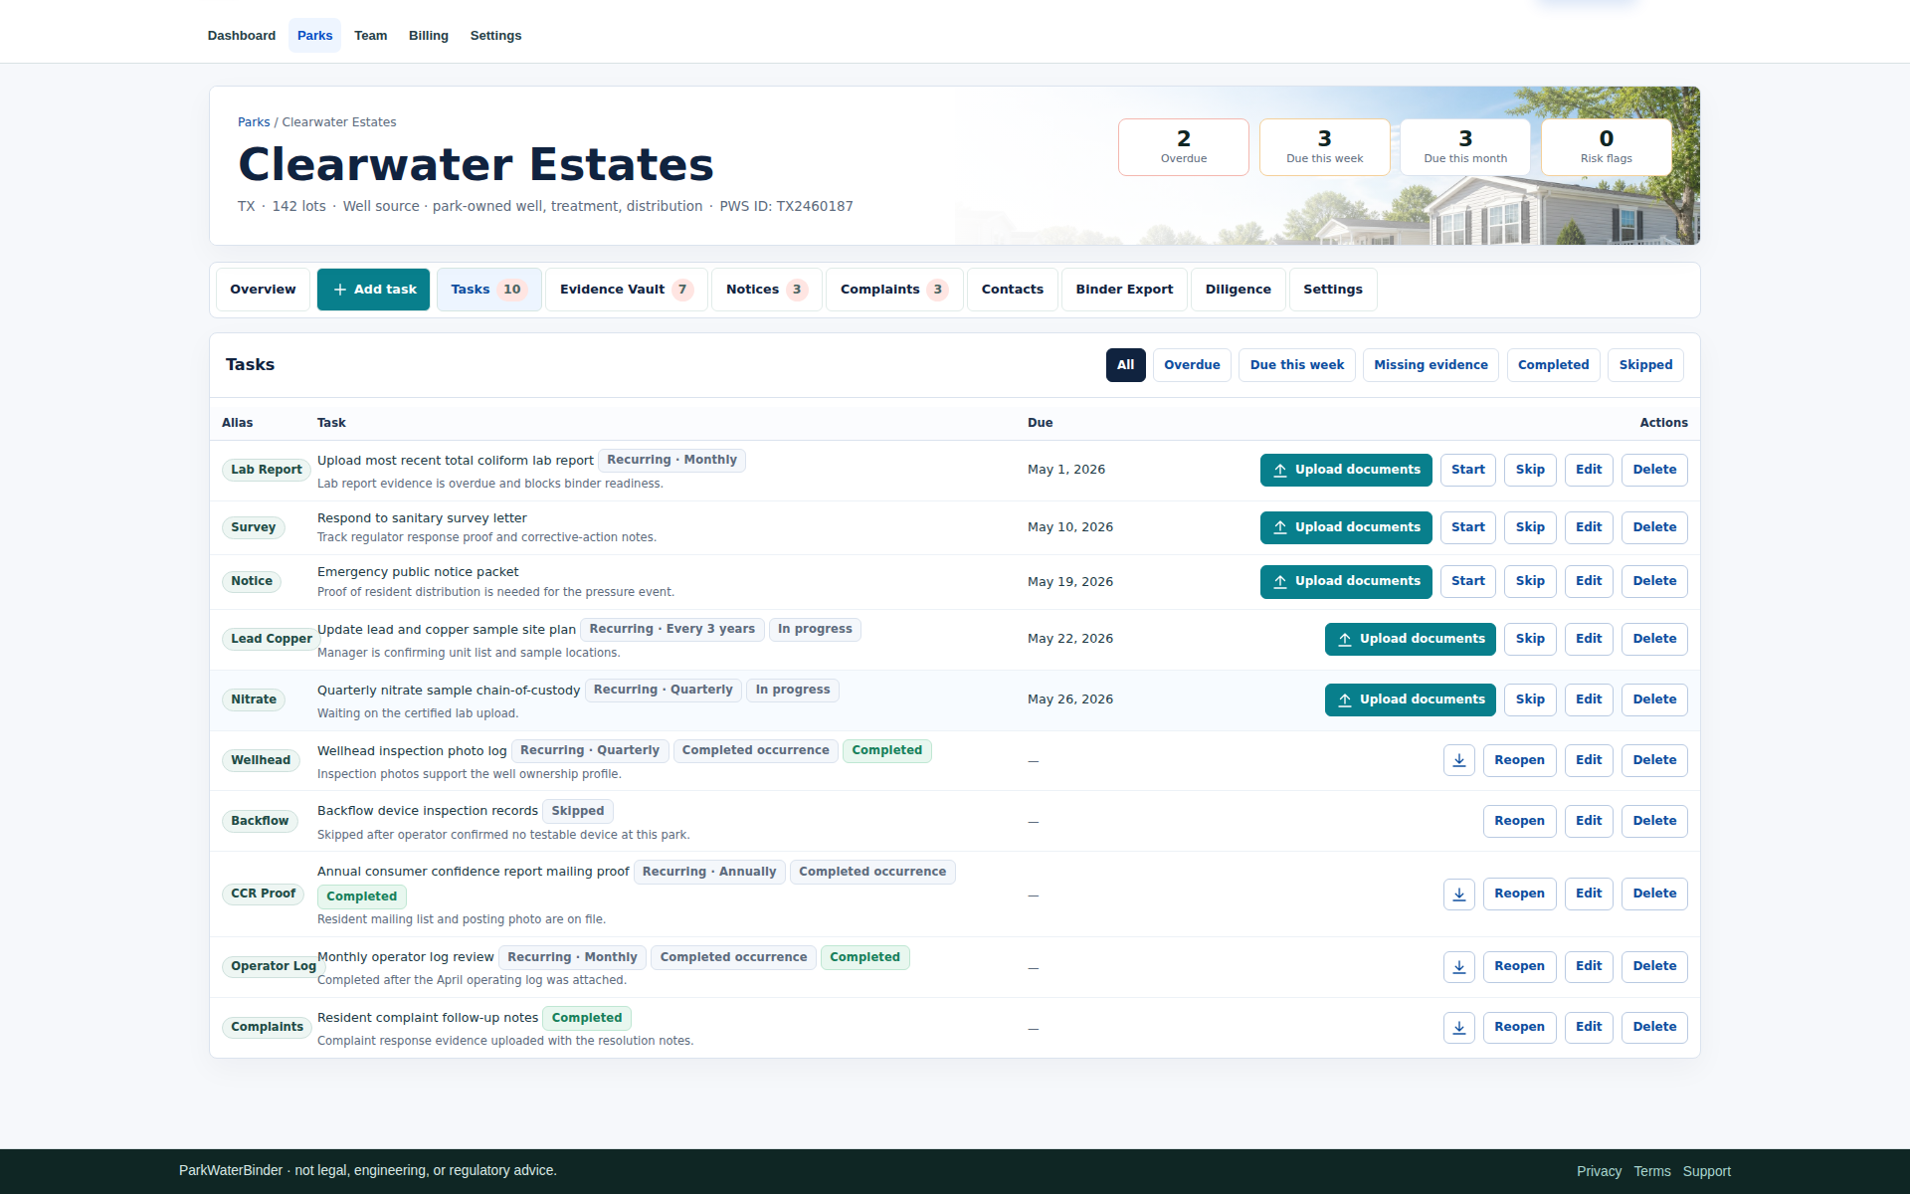Upload documents for Notice task
The height and width of the screenshot is (1194, 1910).
pos(1346,581)
